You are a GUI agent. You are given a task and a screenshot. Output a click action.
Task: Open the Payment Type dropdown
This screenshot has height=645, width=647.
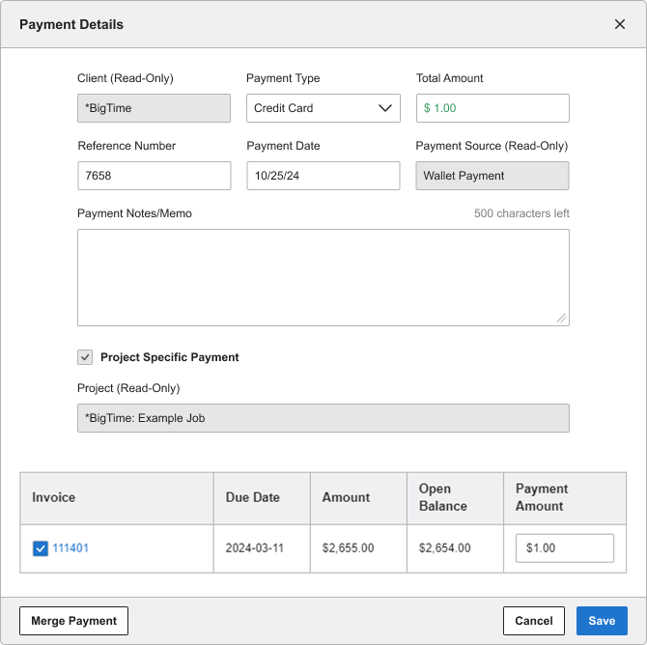[x=323, y=108]
